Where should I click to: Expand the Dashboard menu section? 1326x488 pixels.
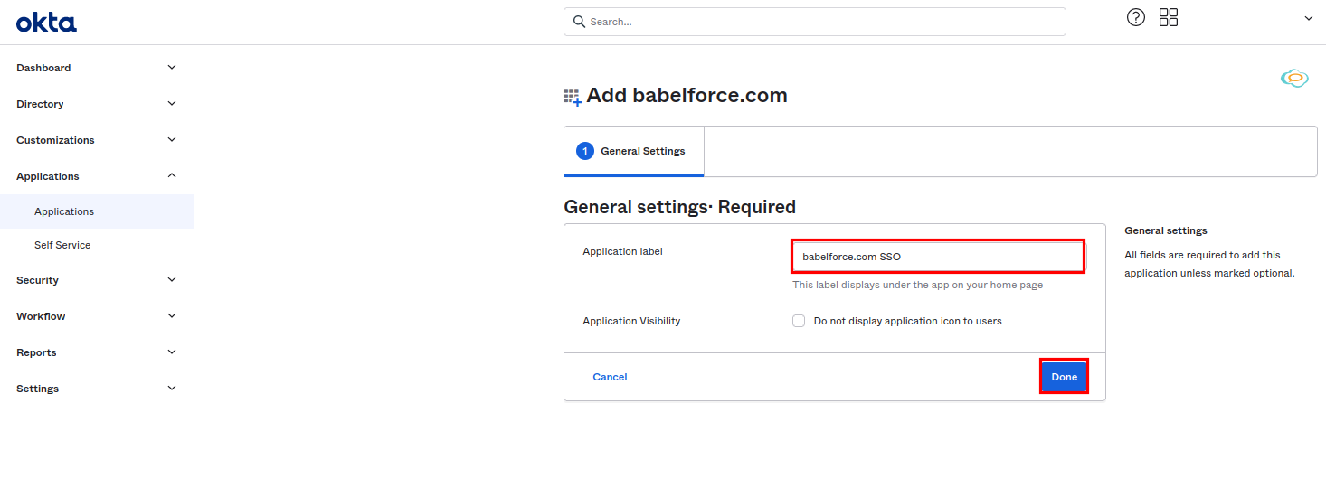pos(97,68)
